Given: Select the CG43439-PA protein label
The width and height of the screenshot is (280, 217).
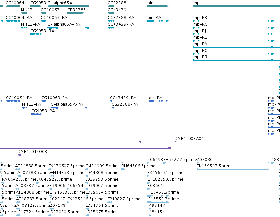Looking at the screenshot, I should (x=123, y=98).
